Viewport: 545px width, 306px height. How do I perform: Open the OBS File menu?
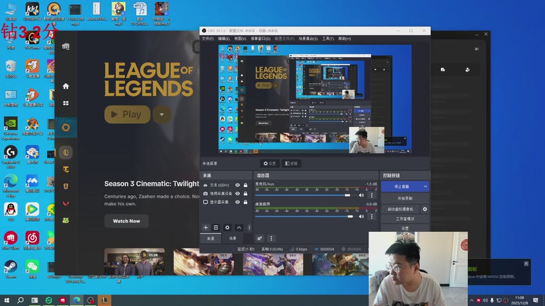[x=208, y=39]
